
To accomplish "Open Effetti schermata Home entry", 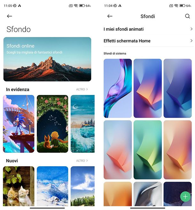I will coord(148,41).
